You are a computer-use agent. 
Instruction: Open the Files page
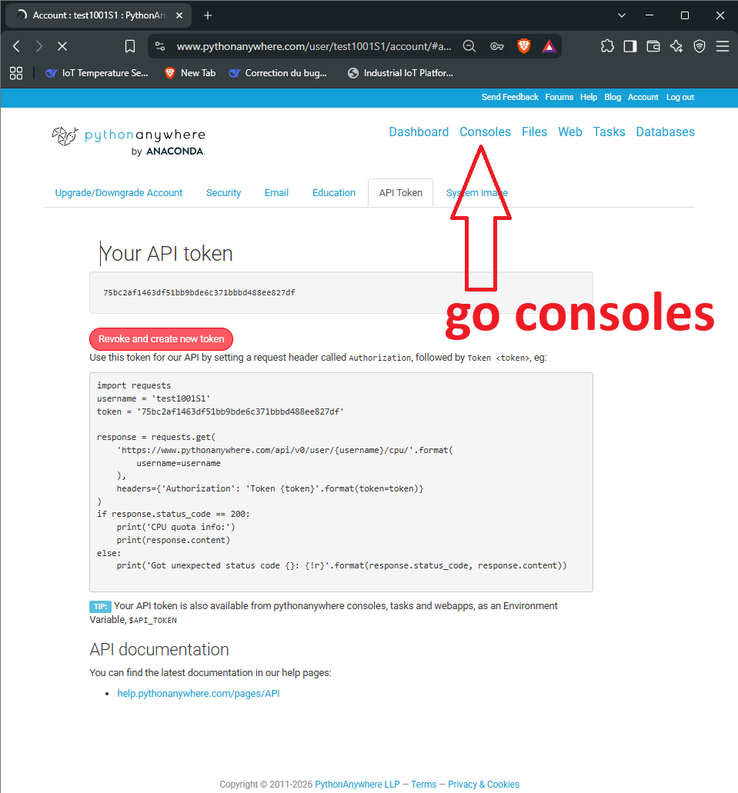(x=534, y=132)
